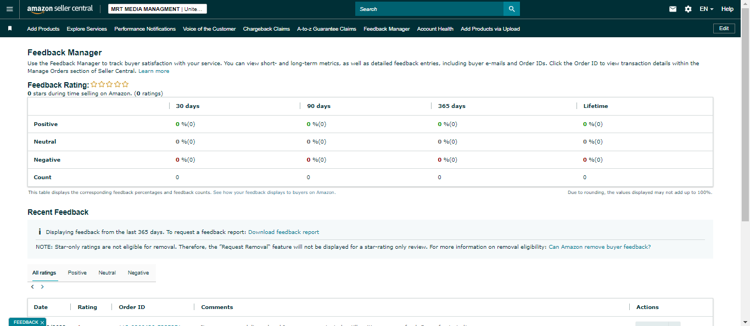Open A-to-z Guarantee Claims
750x326 pixels.
(x=327, y=29)
